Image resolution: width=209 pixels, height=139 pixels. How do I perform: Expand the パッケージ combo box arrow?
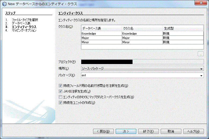(x=201, y=76)
